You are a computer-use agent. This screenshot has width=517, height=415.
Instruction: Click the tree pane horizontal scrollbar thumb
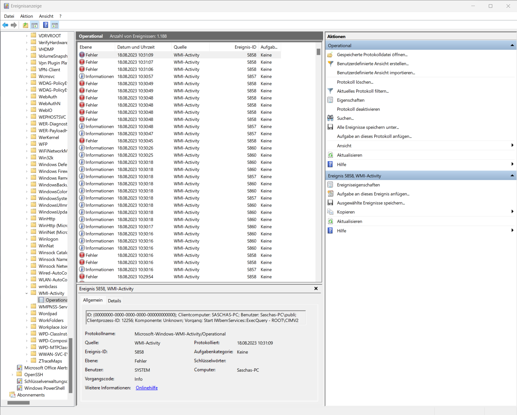(19, 403)
